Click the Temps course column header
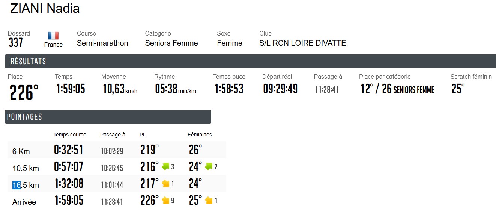The image size is (496, 210). pos(70,135)
